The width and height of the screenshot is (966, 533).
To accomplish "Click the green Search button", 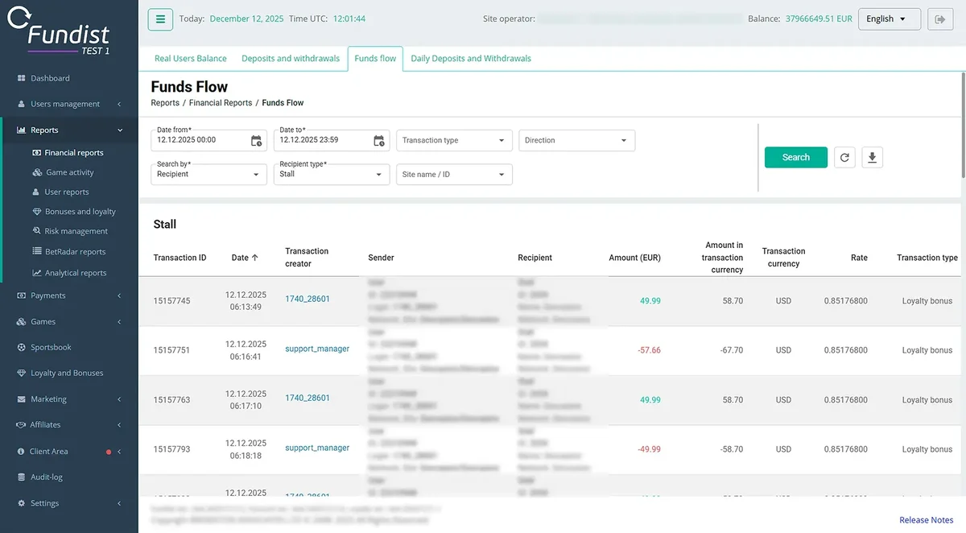I will (x=796, y=158).
